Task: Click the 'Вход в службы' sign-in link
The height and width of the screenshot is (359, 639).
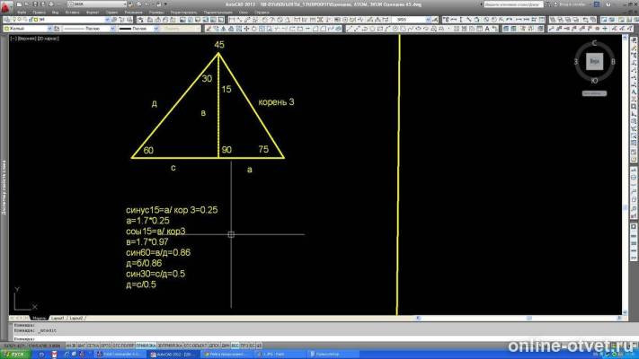Action: 574,4
